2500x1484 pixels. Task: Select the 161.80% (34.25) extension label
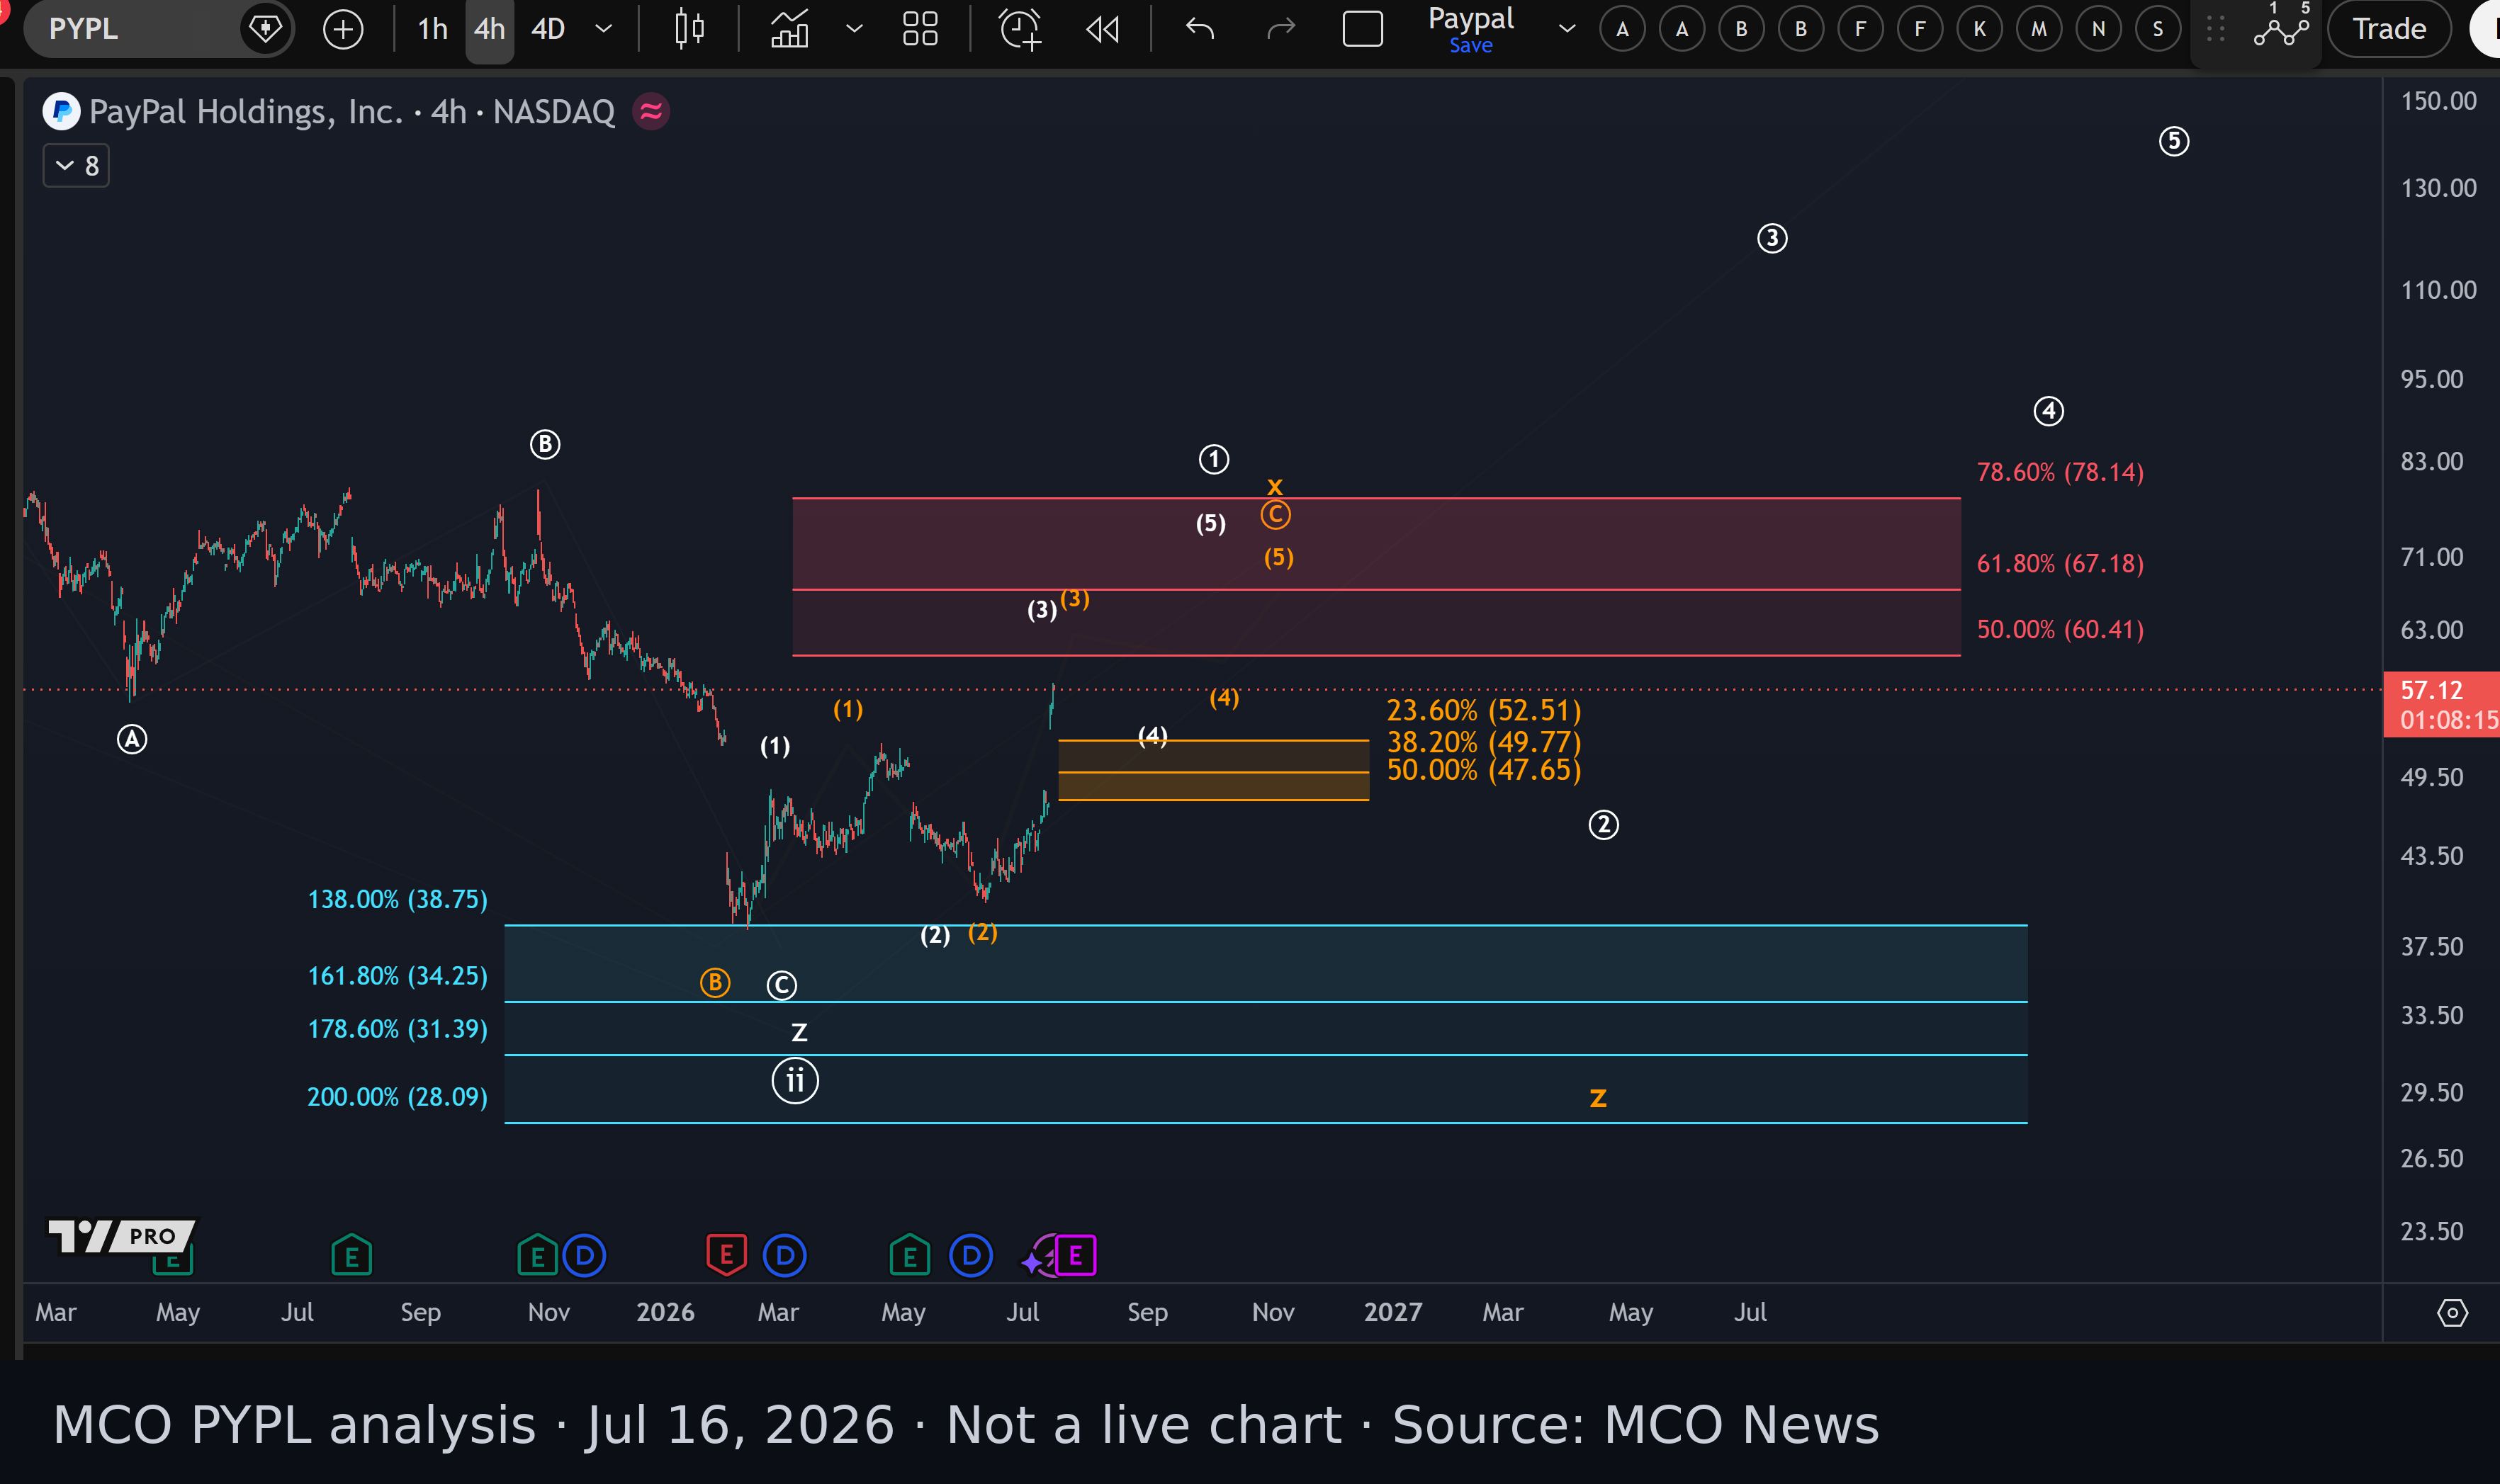[x=397, y=975]
